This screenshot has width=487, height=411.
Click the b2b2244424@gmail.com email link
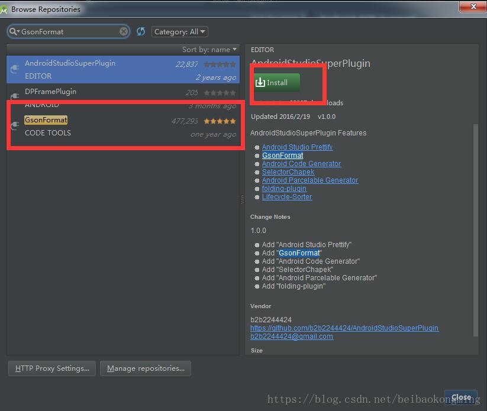click(292, 336)
